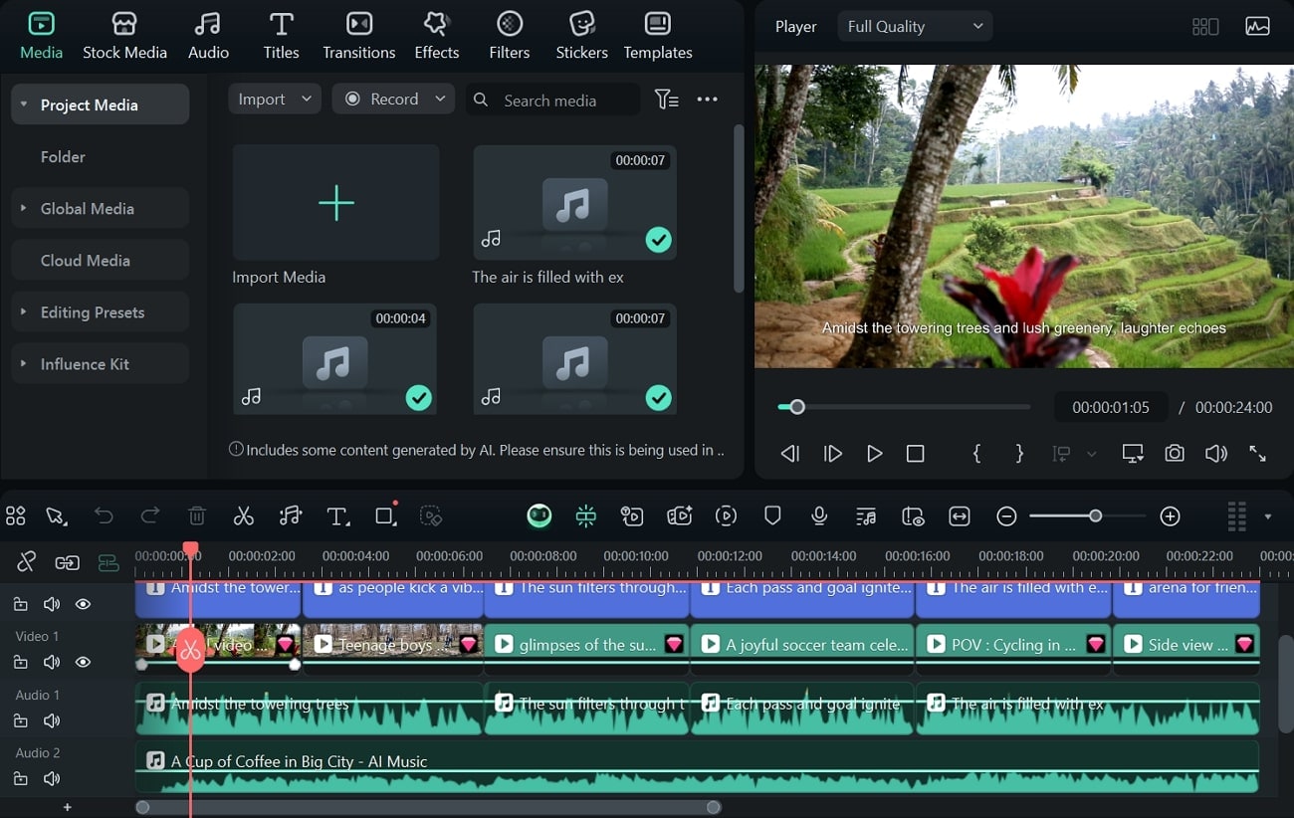This screenshot has height=818, width=1294.
Task: Click the delete trash icon in timeline toolbar
Action: [x=197, y=515]
